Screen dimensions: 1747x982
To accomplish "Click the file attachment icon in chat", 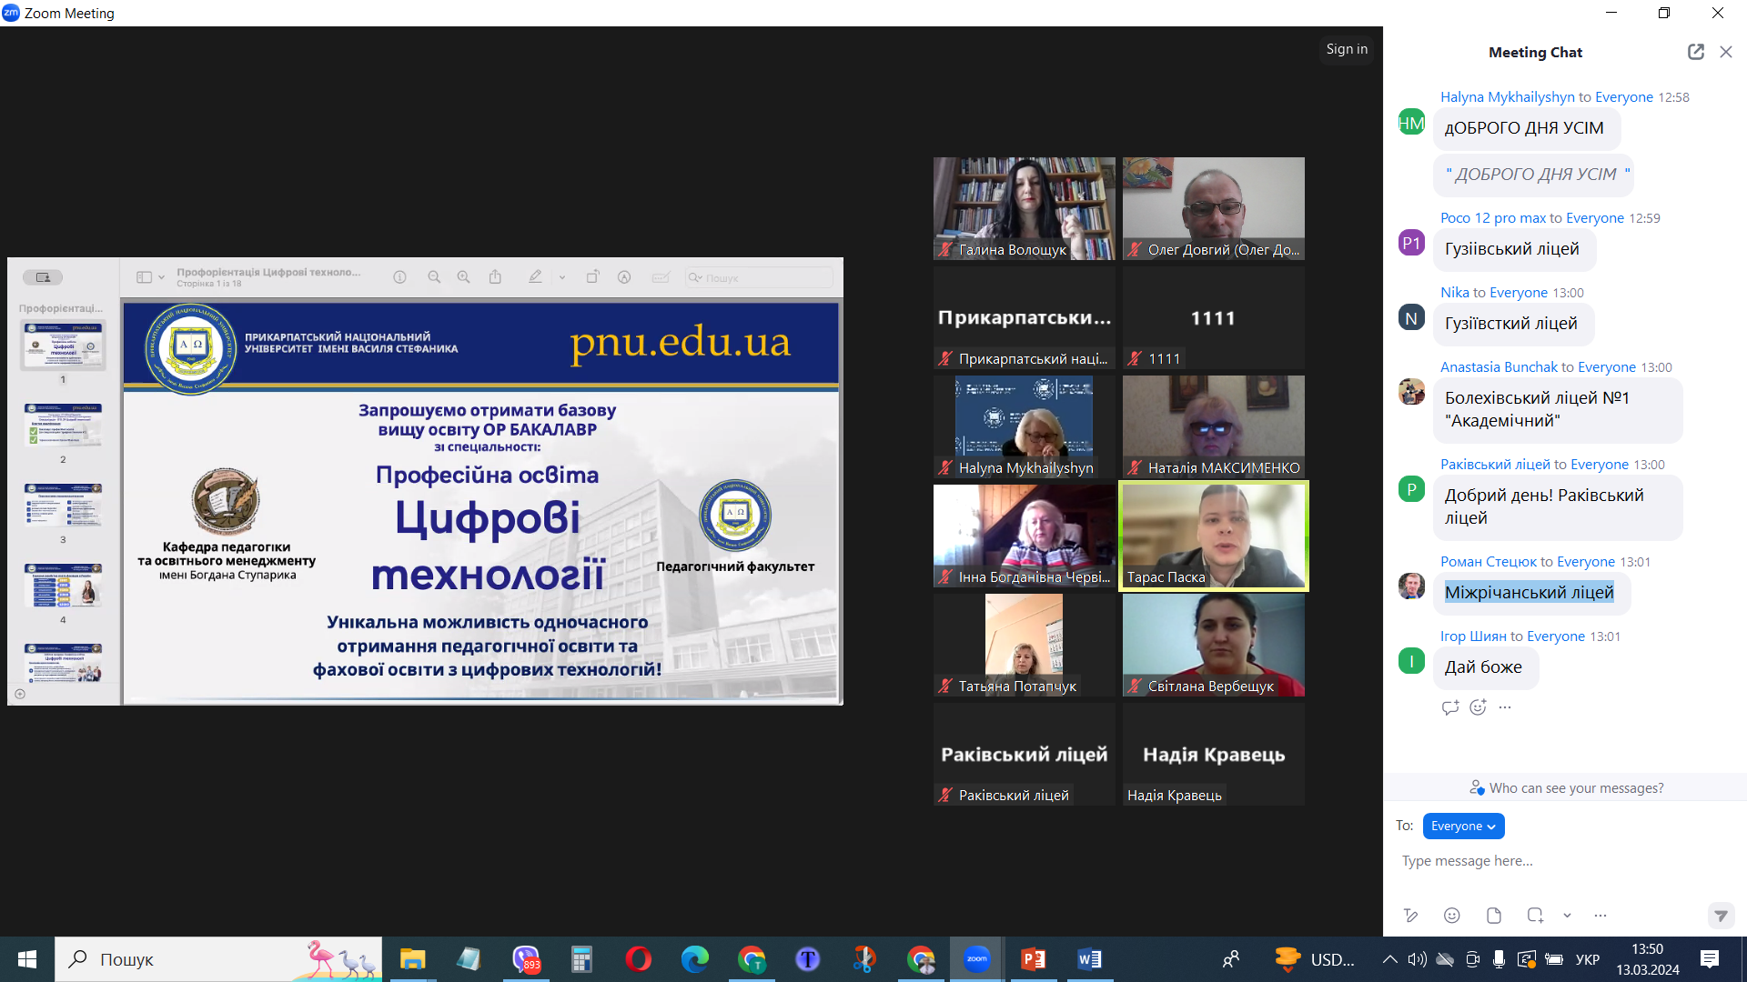I will point(1493,916).
